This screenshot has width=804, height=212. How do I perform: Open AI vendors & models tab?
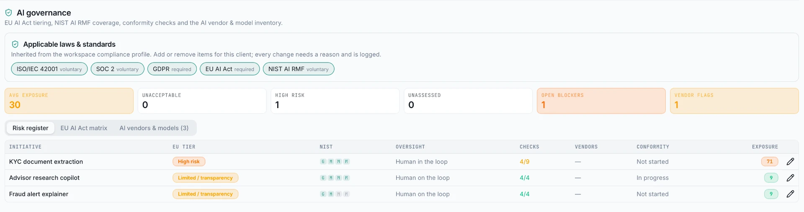click(x=154, y=128)
